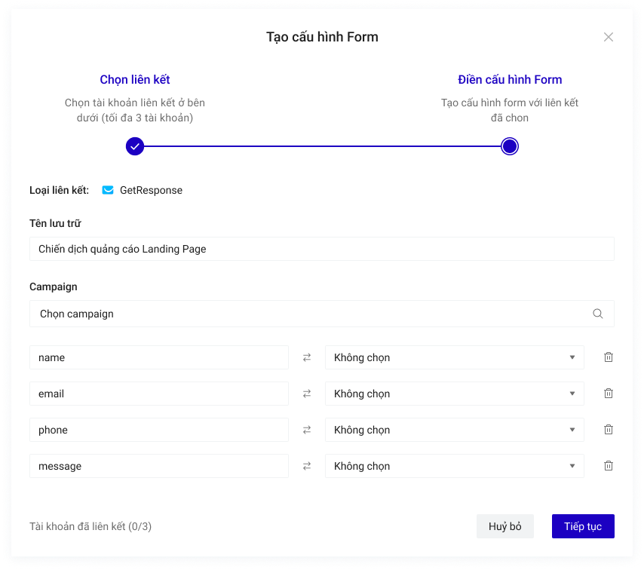
Task: Click the swap arrows beside name field
Action: [307, 357]
